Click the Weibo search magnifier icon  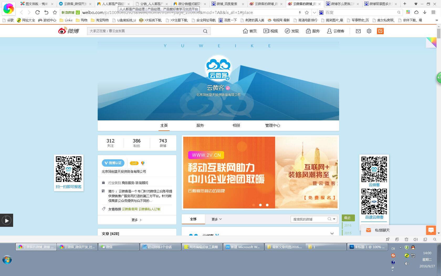tap(205, 31)
